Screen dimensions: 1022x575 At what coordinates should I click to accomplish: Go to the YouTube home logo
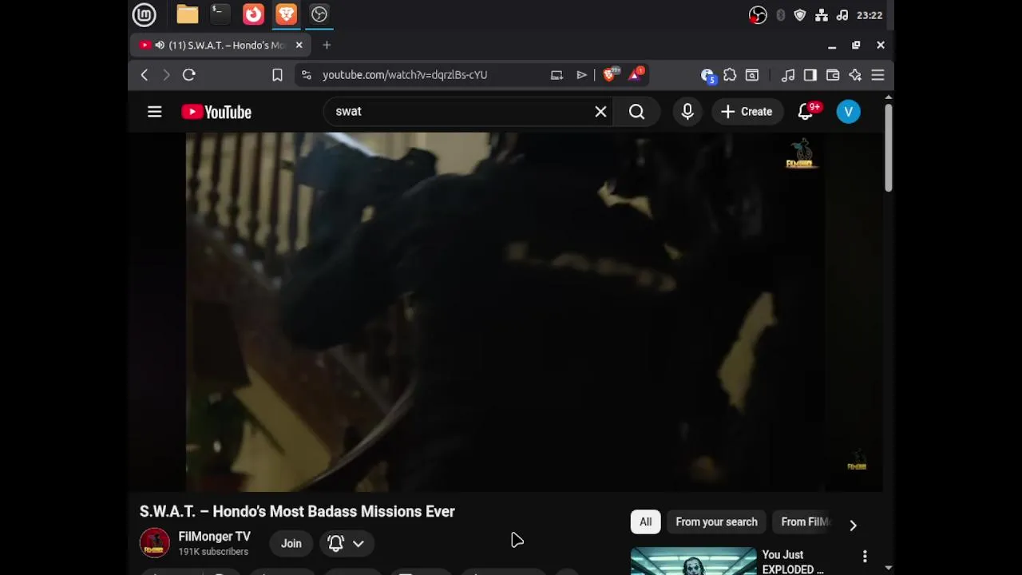pyautogui.click(x=216, y=113)
